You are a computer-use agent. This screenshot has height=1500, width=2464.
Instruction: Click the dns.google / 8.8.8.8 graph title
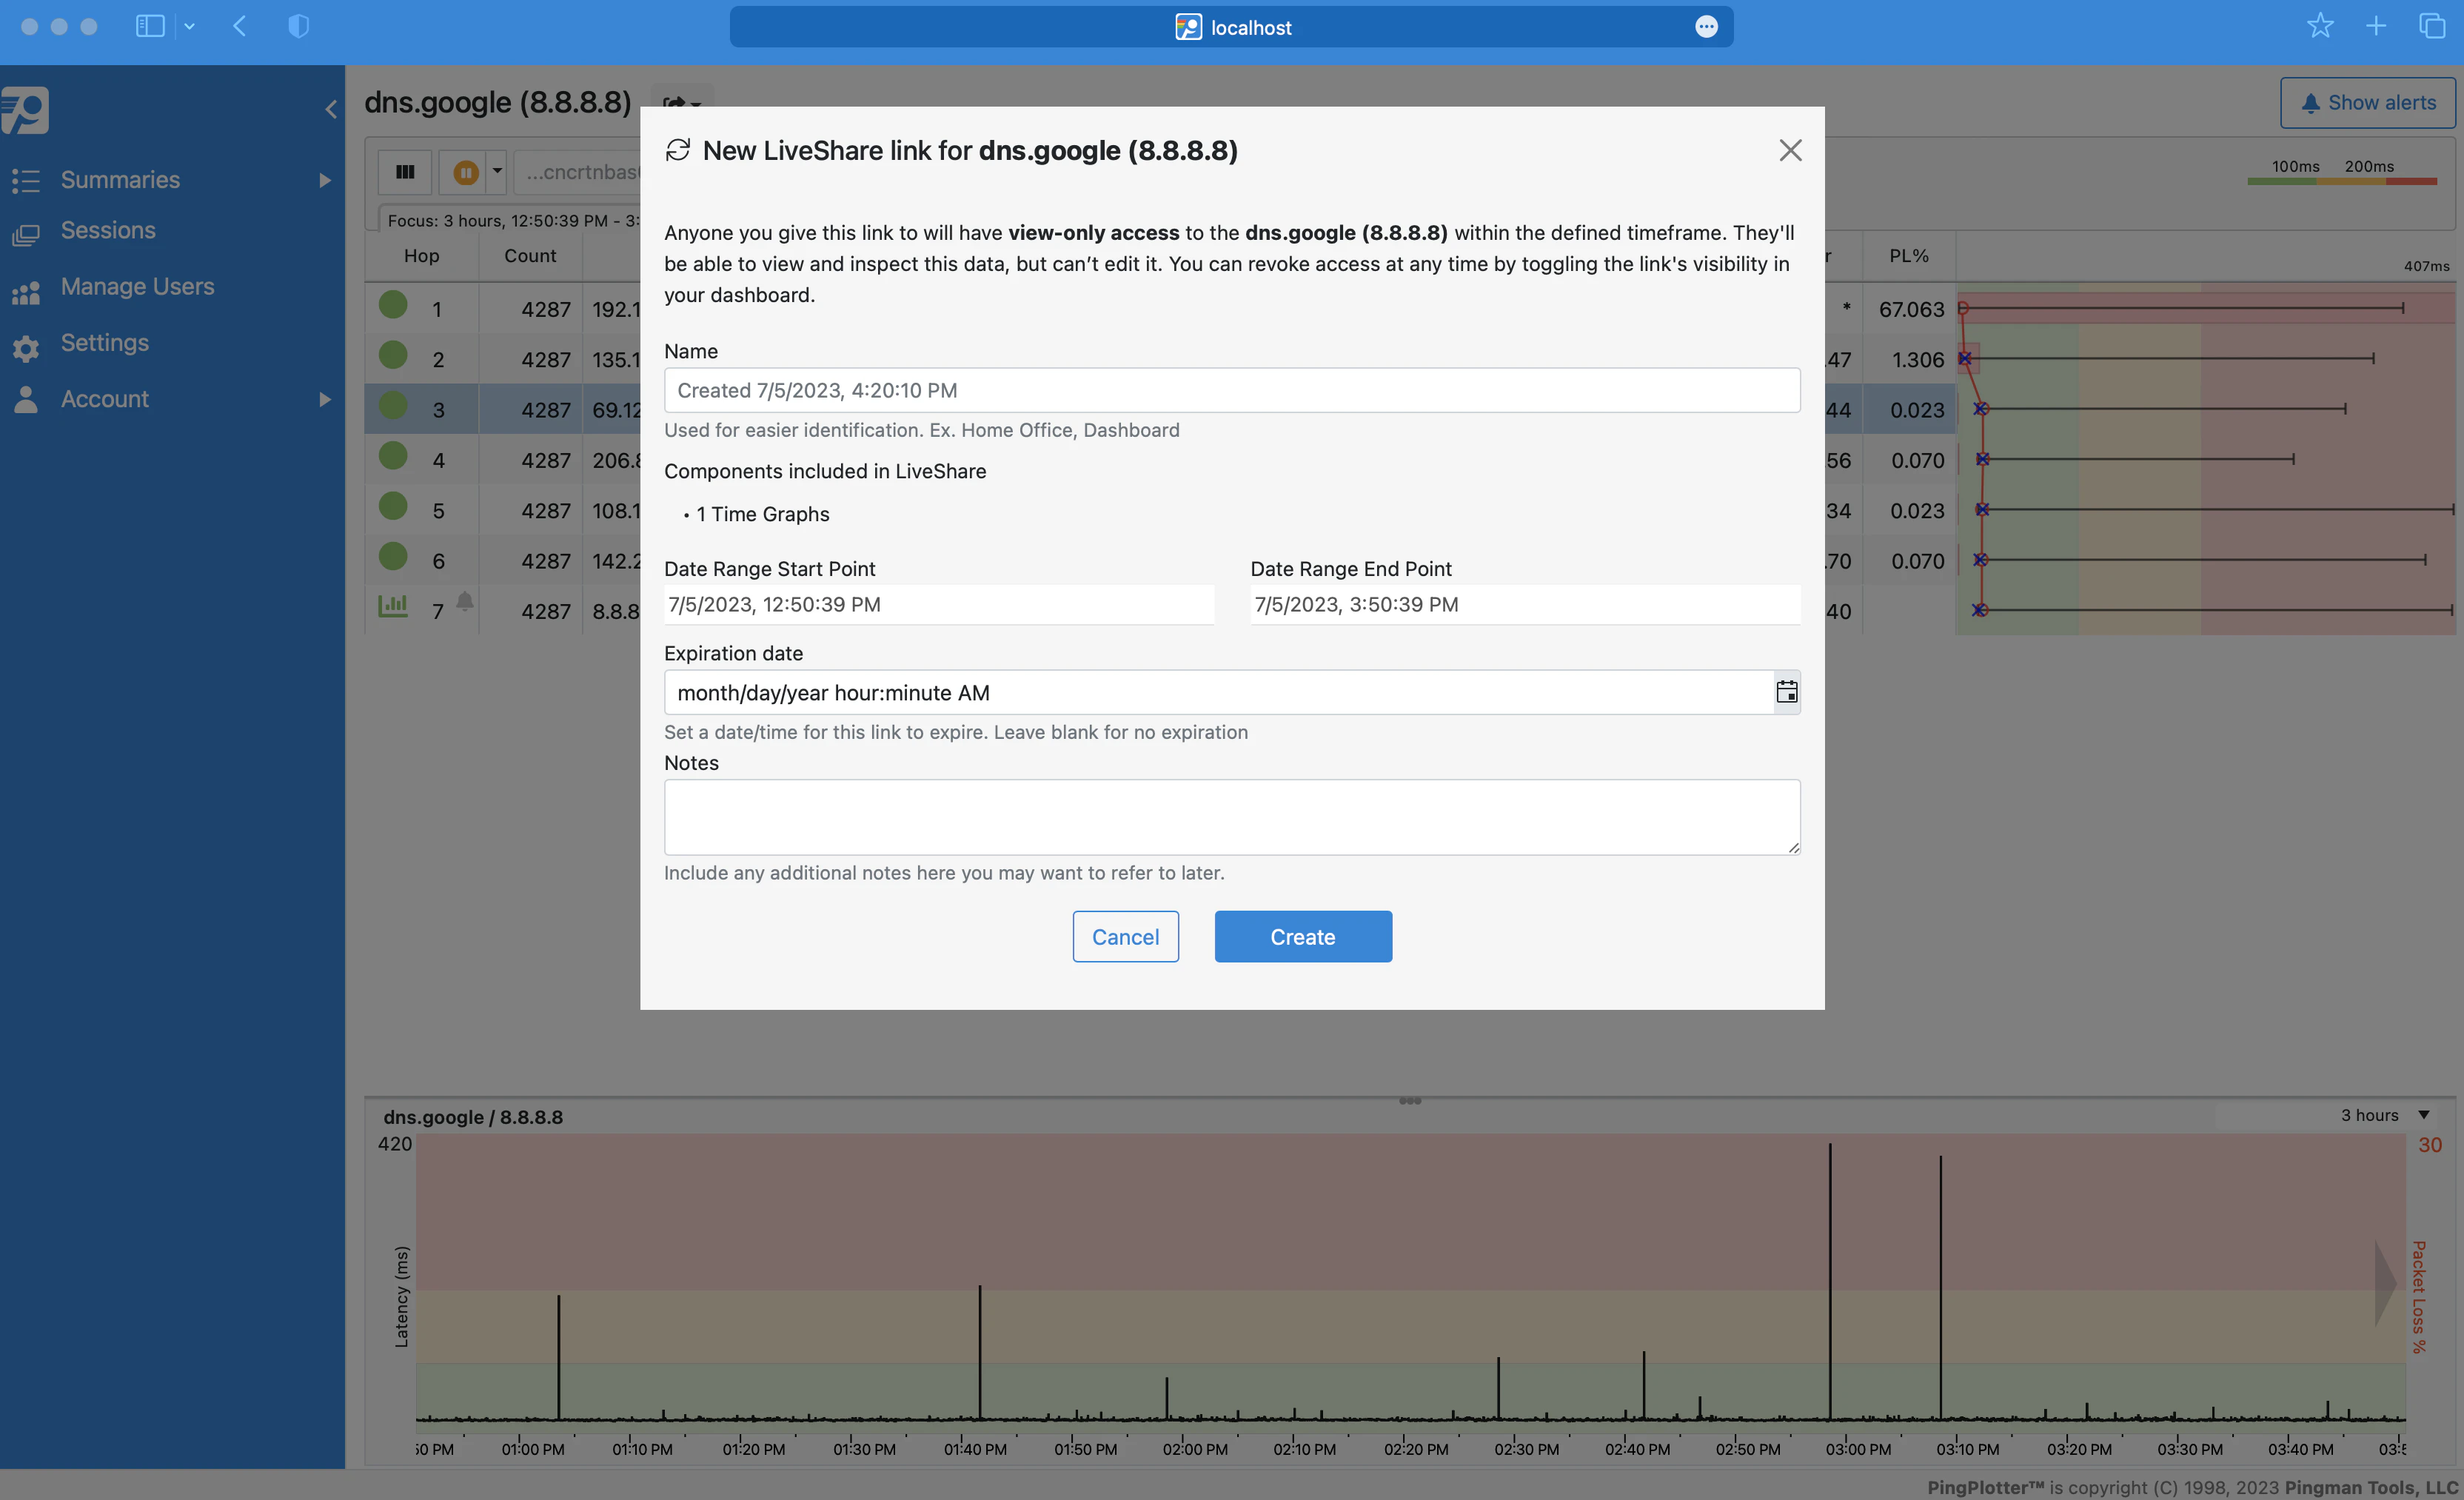pyautogui.click(x=473, y=1117)
